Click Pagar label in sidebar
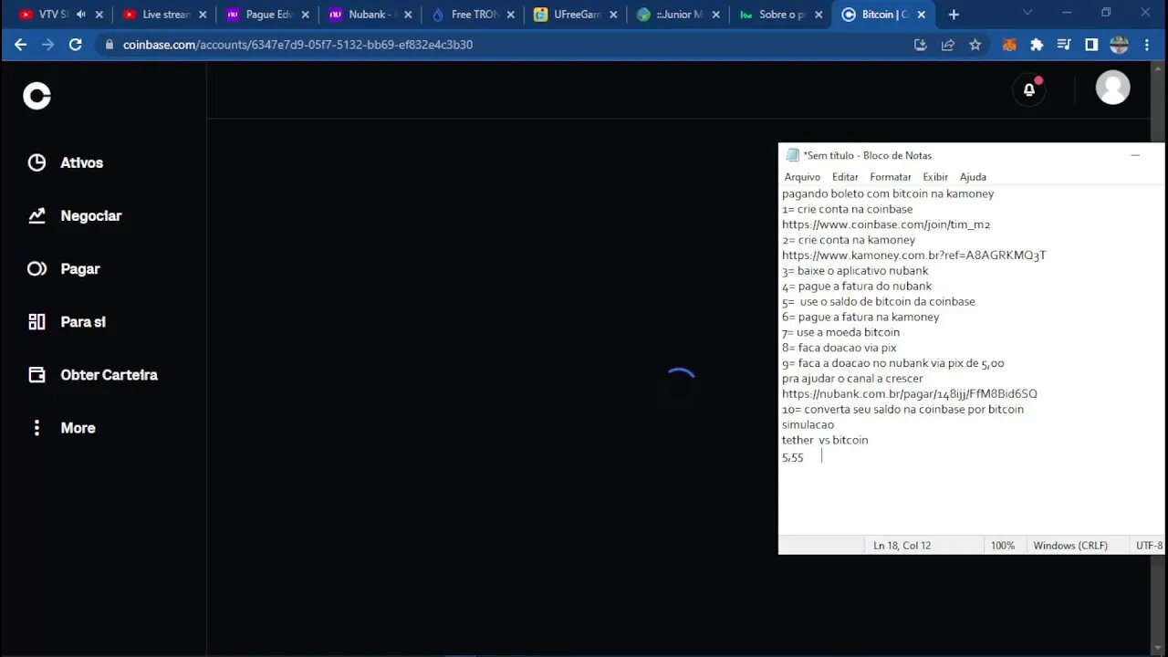Screen dimensions: 1168x657 coord(80,268)
